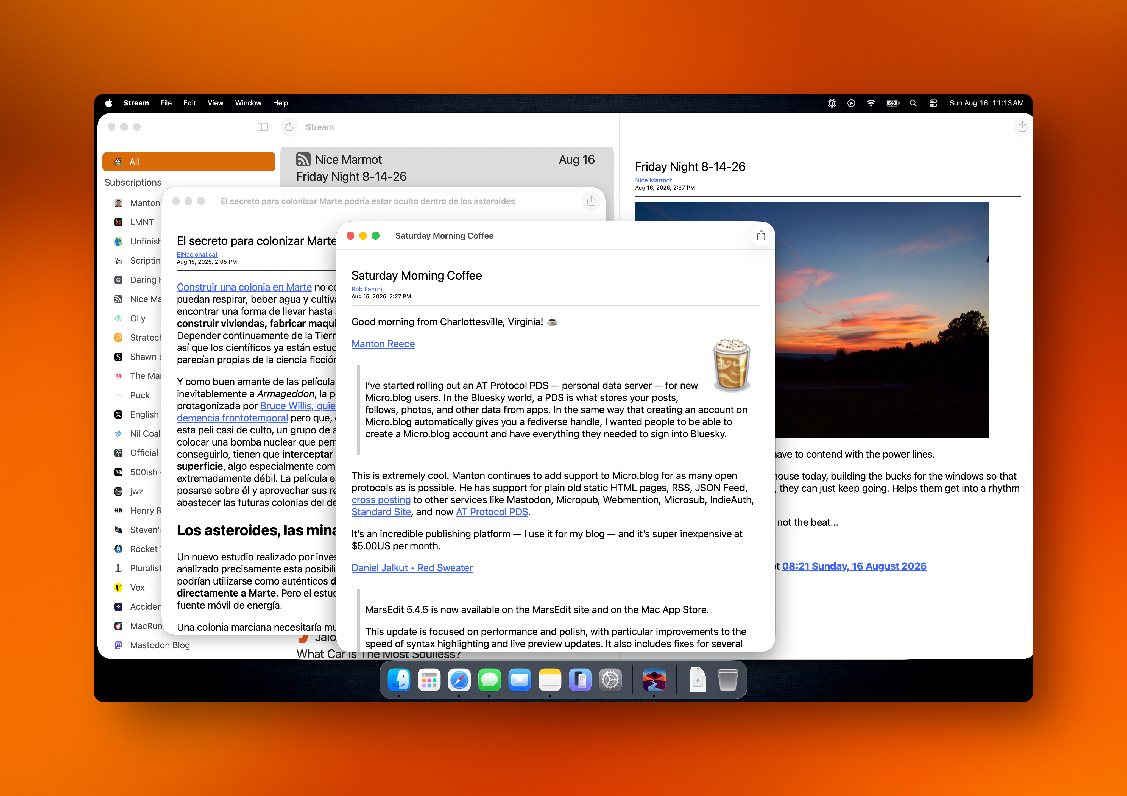Open Finder from the Dock

coord(398,680)
